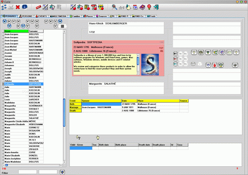Click the card with pencil icon without red ball
Image resolution: width=248 pixels, height=175 pixels.
(52, 7)
